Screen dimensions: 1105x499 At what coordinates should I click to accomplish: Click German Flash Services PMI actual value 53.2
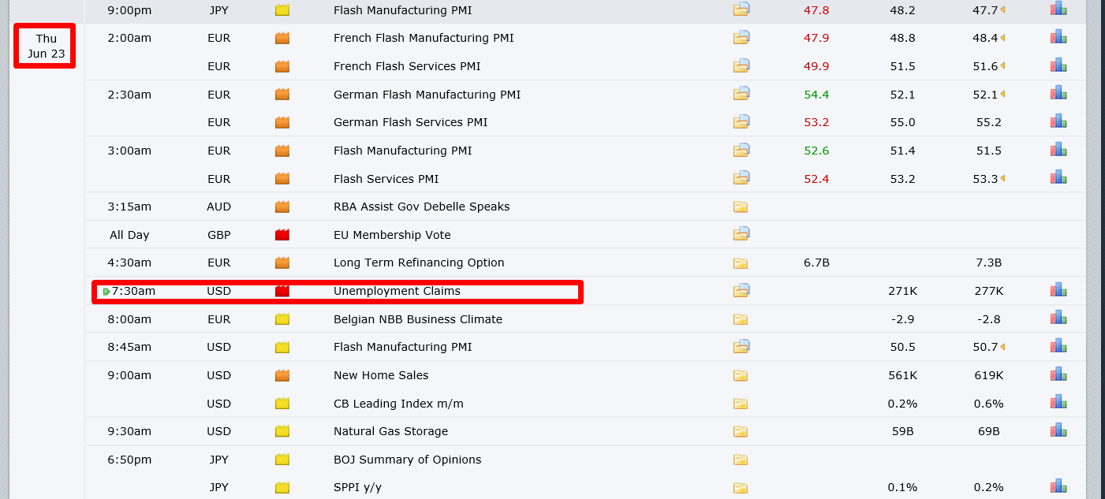tap(816, 122)
